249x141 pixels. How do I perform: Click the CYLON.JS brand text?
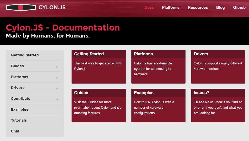[x=52, y=8]
